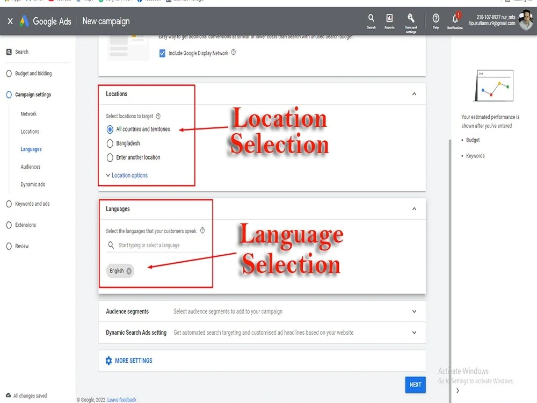Click the account email text in header
The height and width of the screenshot is (403, 537).
click(x=492, y=24)
